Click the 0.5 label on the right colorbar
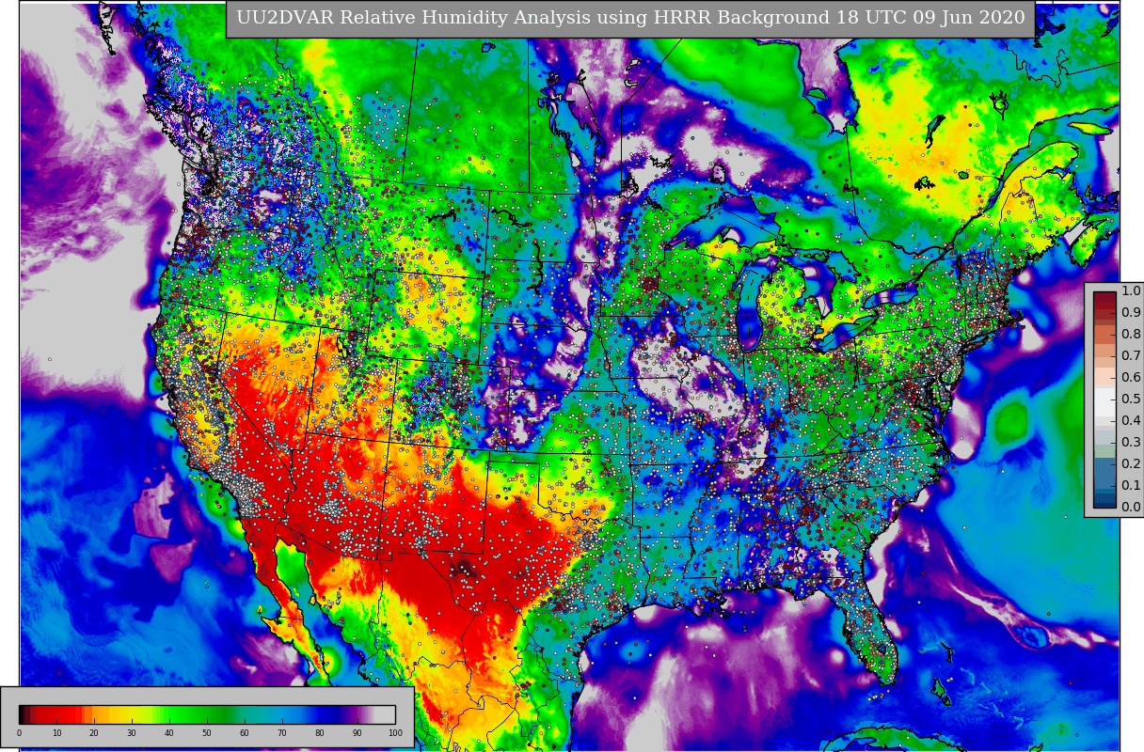Viewport: 1144px width, 752px height. [1131, 399]
